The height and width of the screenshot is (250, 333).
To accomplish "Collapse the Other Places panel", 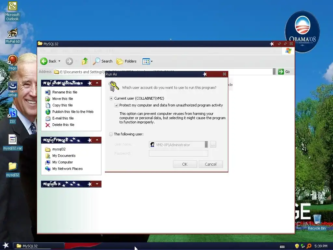I will [x=97, y=140].
